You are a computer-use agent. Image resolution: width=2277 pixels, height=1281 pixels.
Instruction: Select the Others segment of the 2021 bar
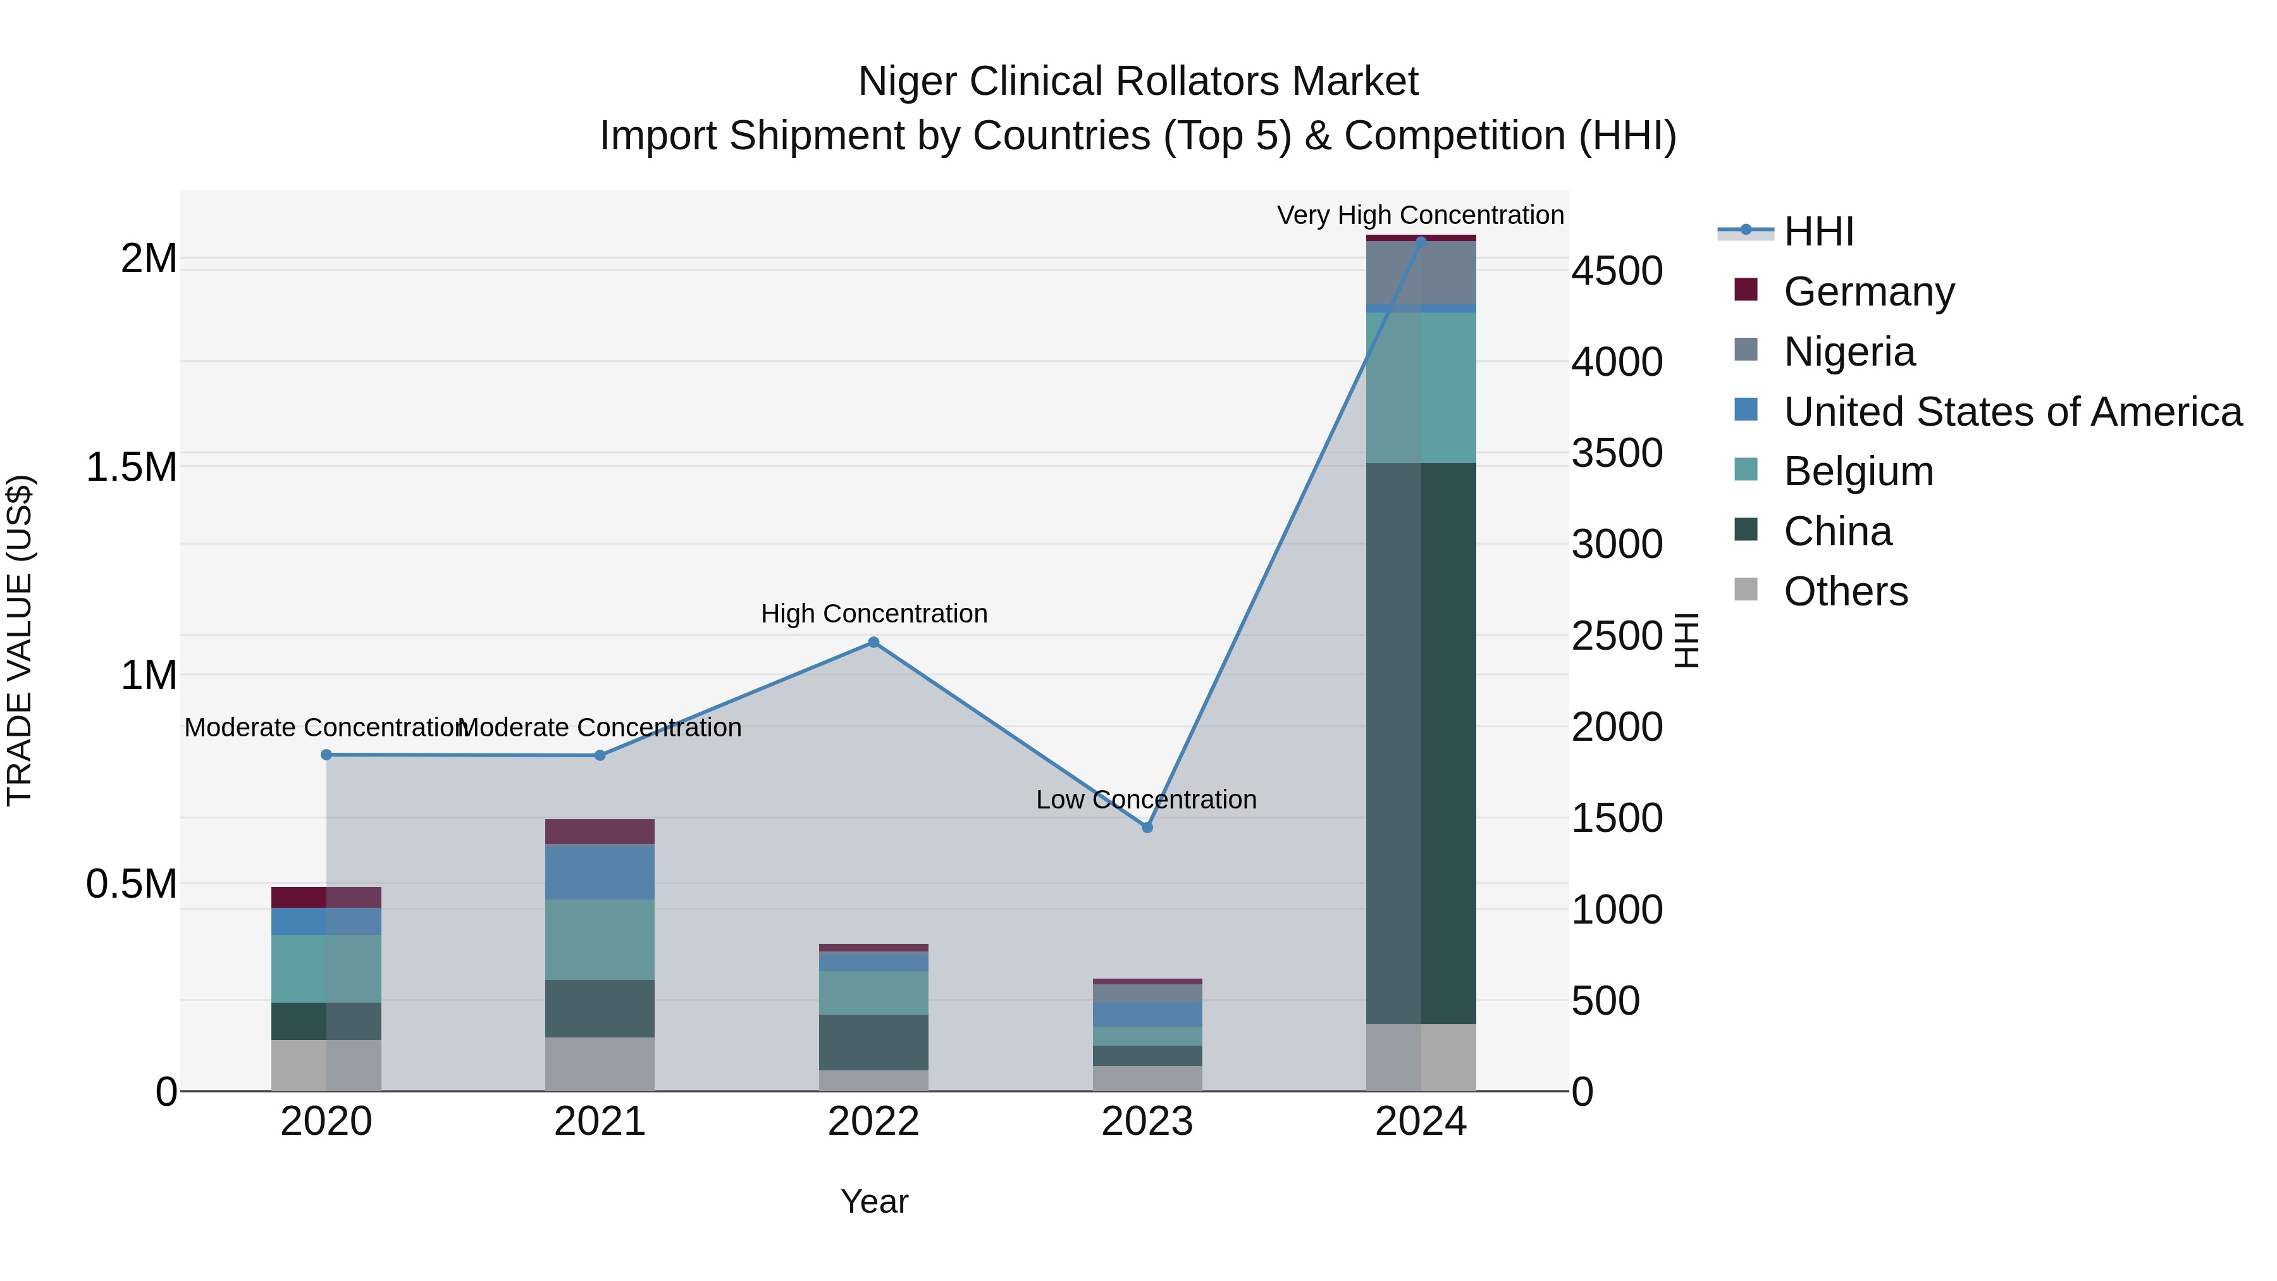click(x=600, y=1065)
